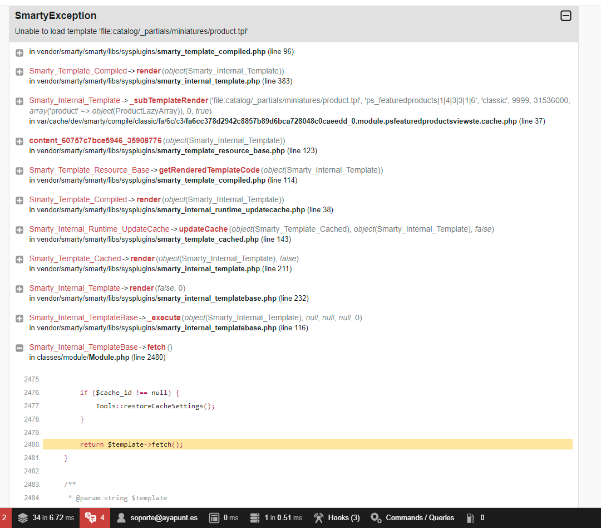Open the soporte@ayapunt.es user panel
Image resolution: width=601 pixels, height=528 pixels.
coord(164,517)
